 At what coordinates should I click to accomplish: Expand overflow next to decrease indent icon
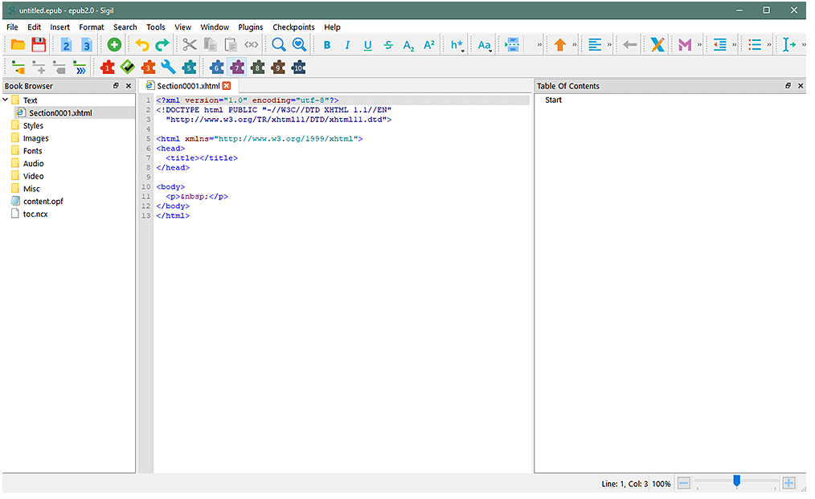click(x=735, y=45)
